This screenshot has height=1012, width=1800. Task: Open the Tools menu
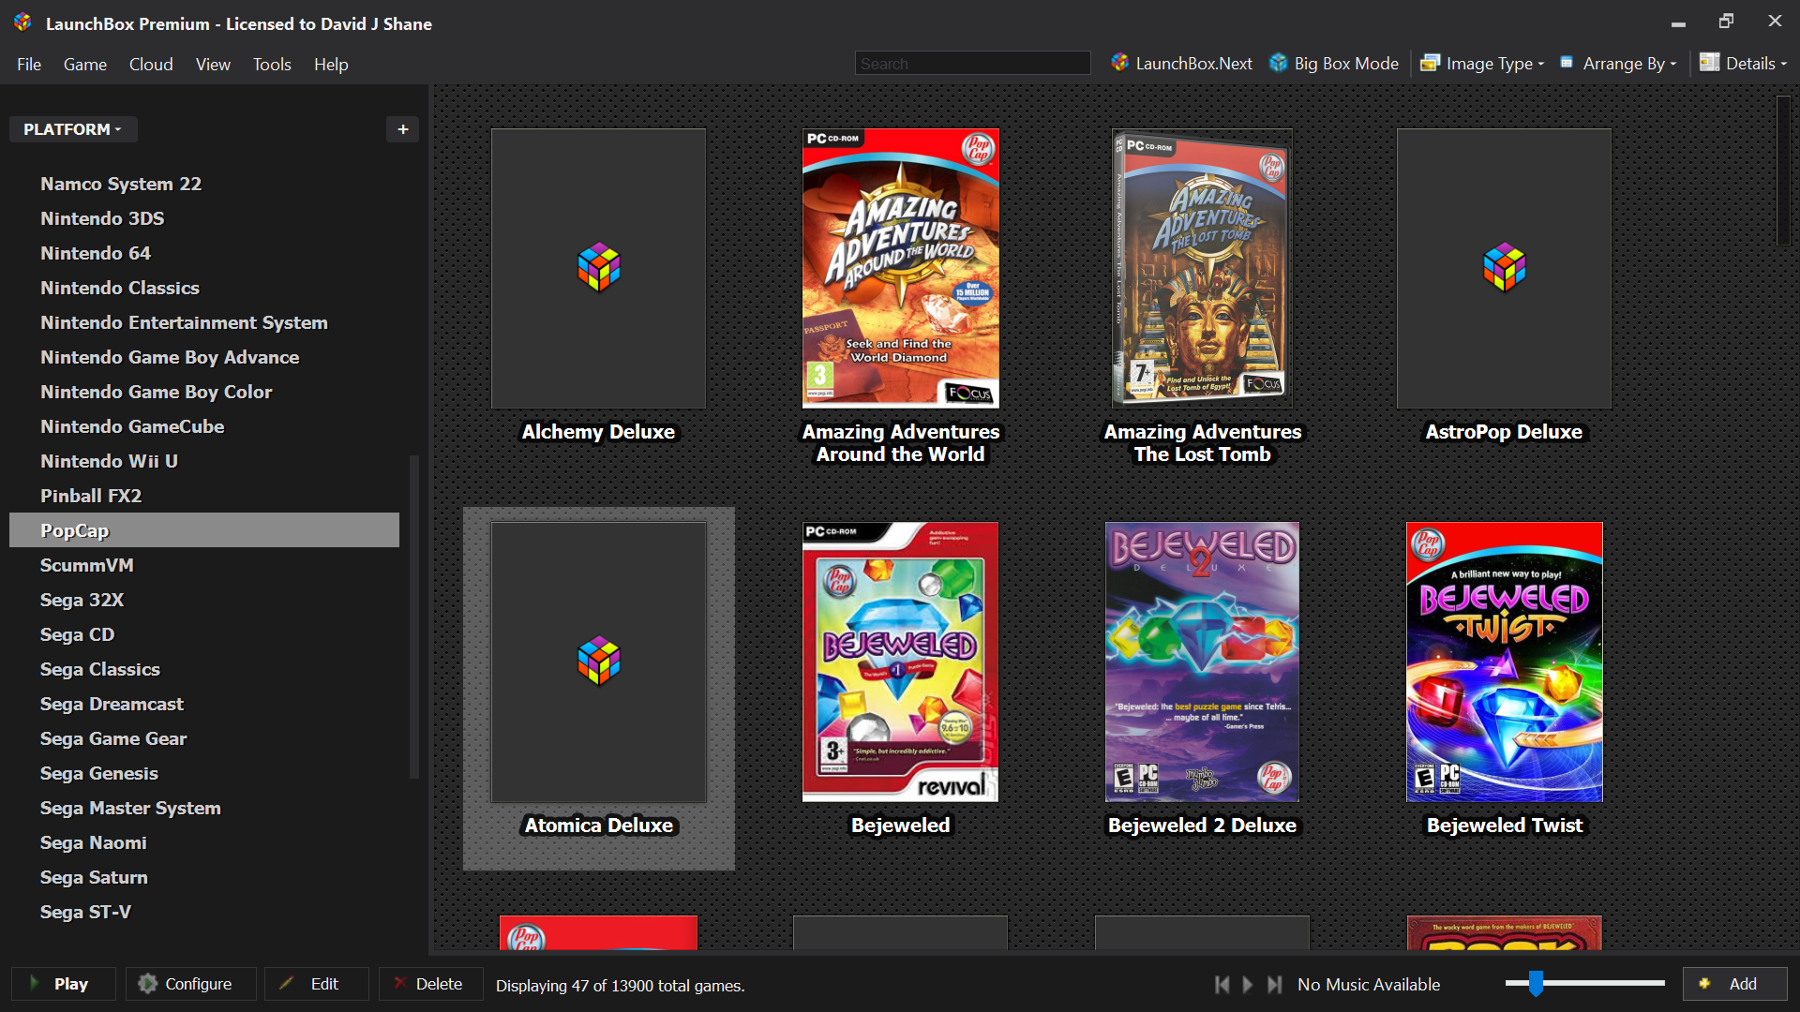point(272,65)
